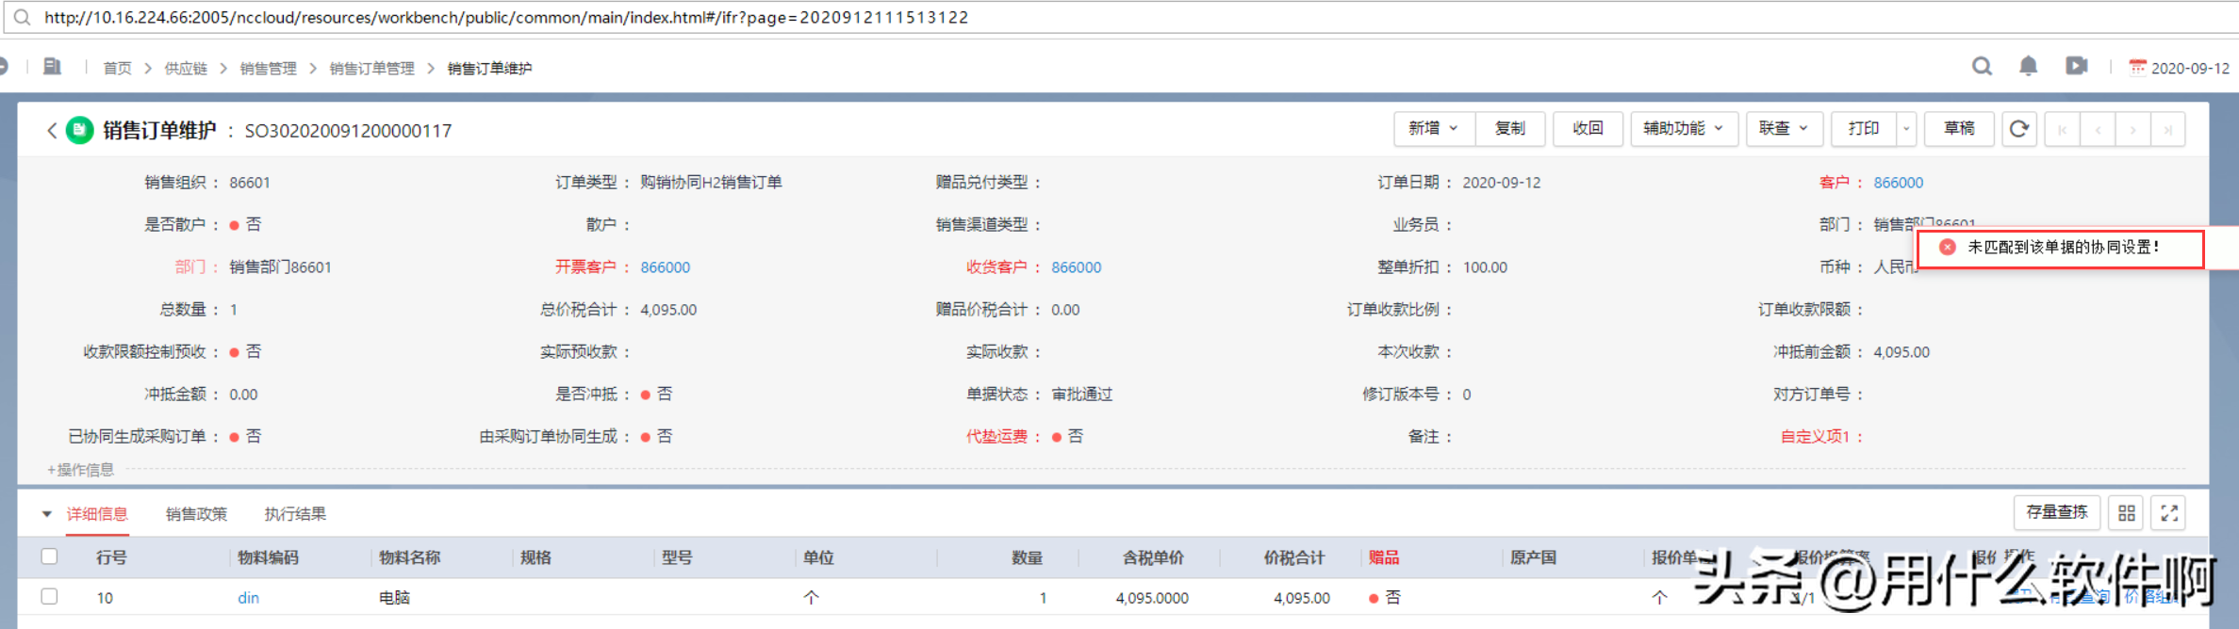Image resolution: width=2239 pixels, height=629 pixels.
Task: Click the back arrow beside 销售订单维护
Action: tap(52, 130)
